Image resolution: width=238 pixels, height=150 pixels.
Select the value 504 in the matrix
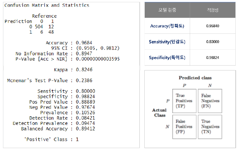pos(39,27)
